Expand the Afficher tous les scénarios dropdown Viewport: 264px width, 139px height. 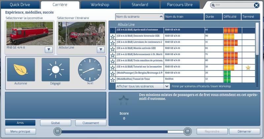point(167,86)
